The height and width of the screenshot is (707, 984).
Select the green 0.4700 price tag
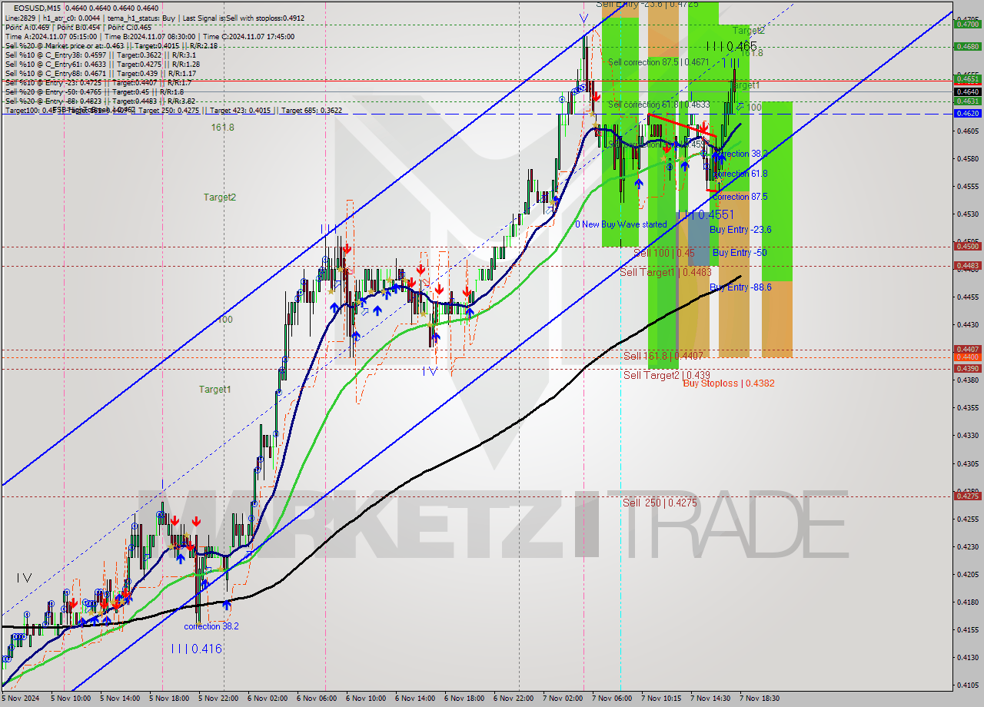point(967,24)
